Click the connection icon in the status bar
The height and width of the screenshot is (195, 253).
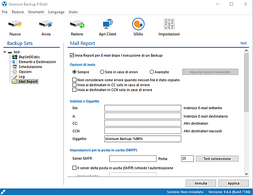pos(3,192)
